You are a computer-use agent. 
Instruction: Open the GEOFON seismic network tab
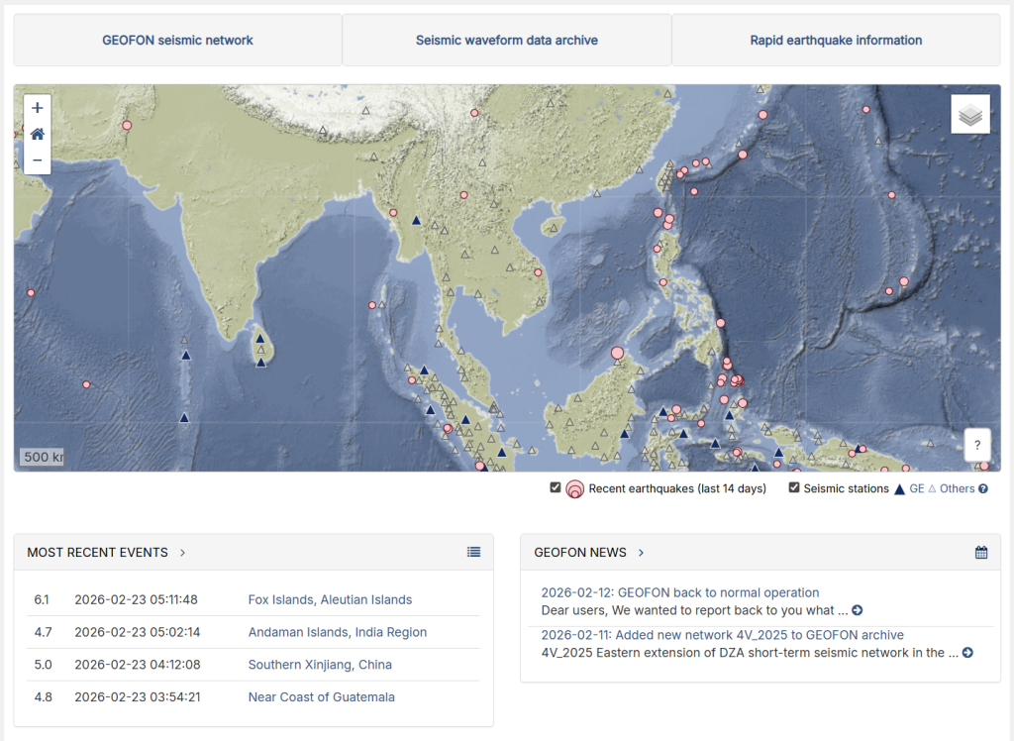click(177, 41)
